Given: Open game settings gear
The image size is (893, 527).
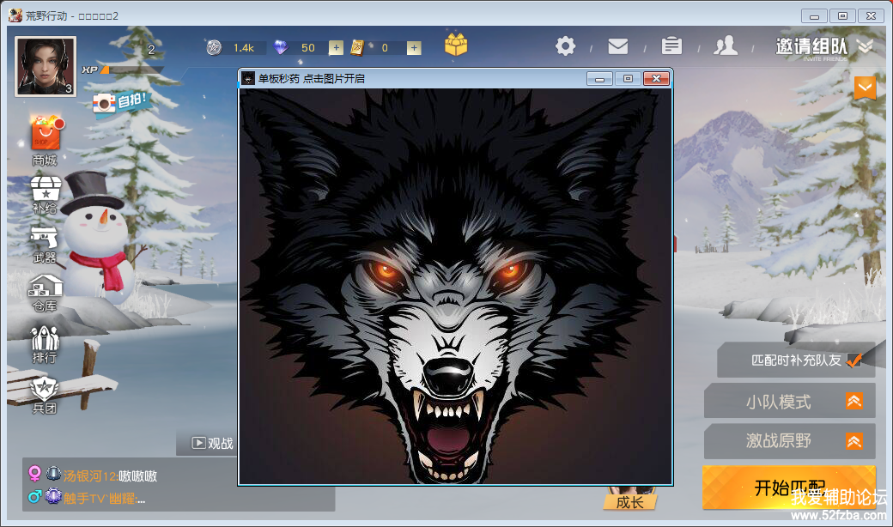Looking at the screenshot, I should [565, 46].
